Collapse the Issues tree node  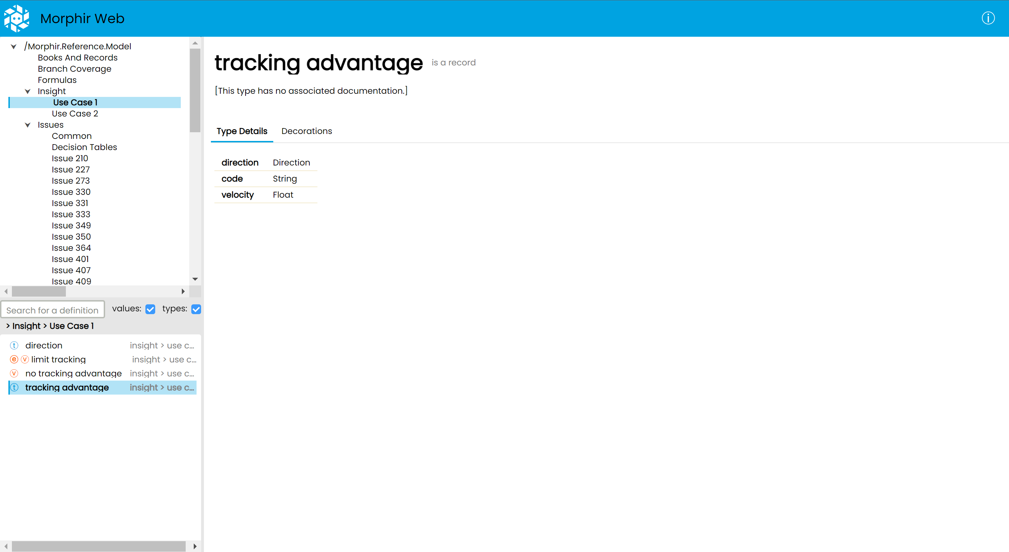pyautogui.click(x=27, y=125)
